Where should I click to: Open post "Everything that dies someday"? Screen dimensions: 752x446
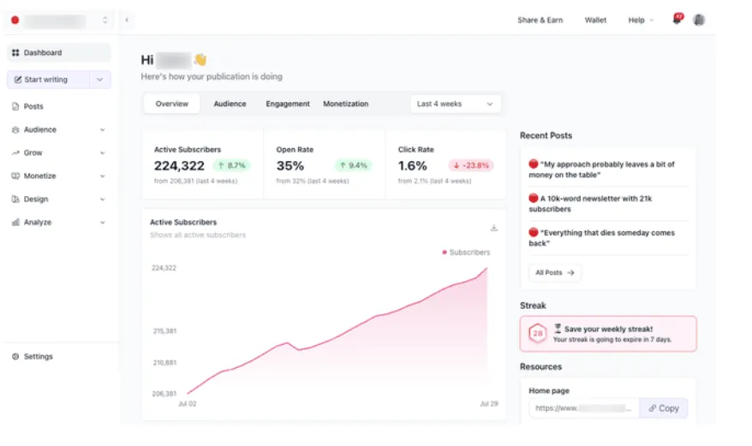602,238
